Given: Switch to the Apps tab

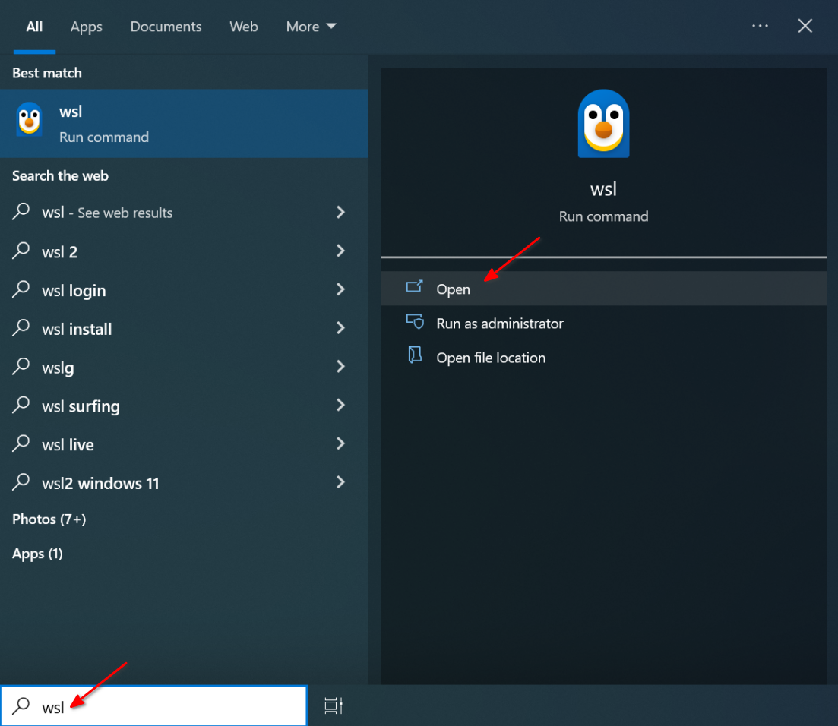Looking at the screenshot, I should [x=86, y=27].
